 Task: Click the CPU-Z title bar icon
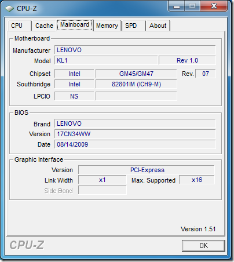9,9
